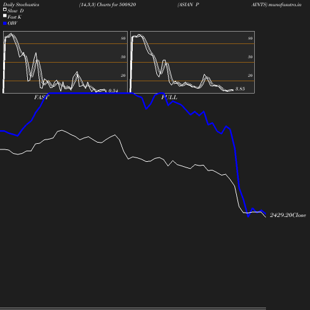Image resolution: width=310 pixels, height=310 pixels.
Task: Click the blue OBV legend swatch
Action: (x=5, y=24)
